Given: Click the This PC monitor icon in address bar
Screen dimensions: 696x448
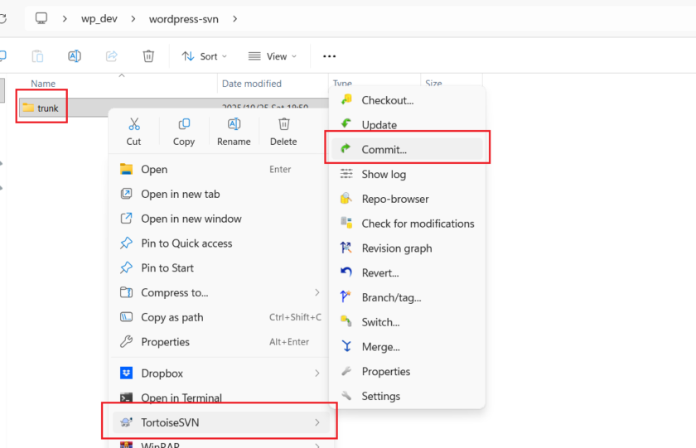Looking at the screenshot, I should (41, 18).
